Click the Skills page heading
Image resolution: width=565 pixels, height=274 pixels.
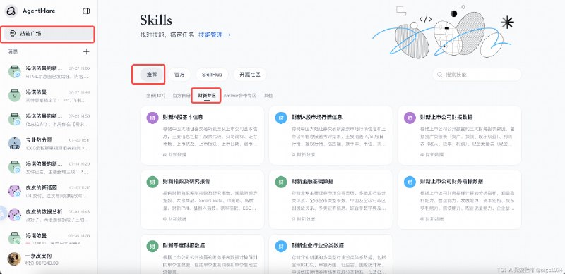click(156, 20)
